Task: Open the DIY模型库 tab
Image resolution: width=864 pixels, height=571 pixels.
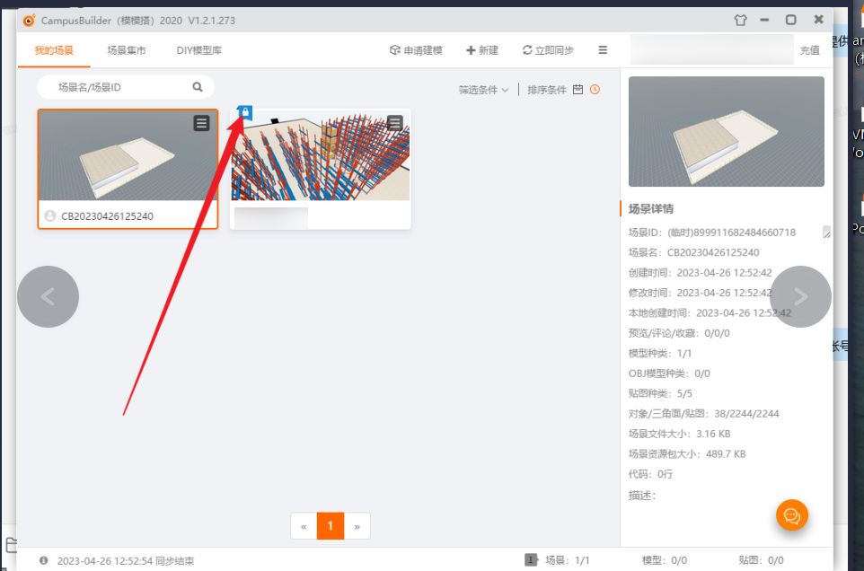Action: pyautogui.click(x=198, y=50)
